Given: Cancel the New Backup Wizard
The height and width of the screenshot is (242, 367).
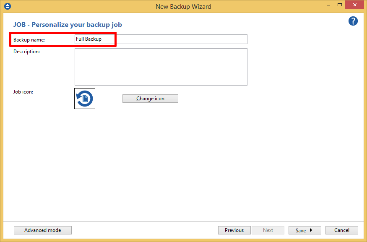Looking at the screenshot, I should coord(342,230).
